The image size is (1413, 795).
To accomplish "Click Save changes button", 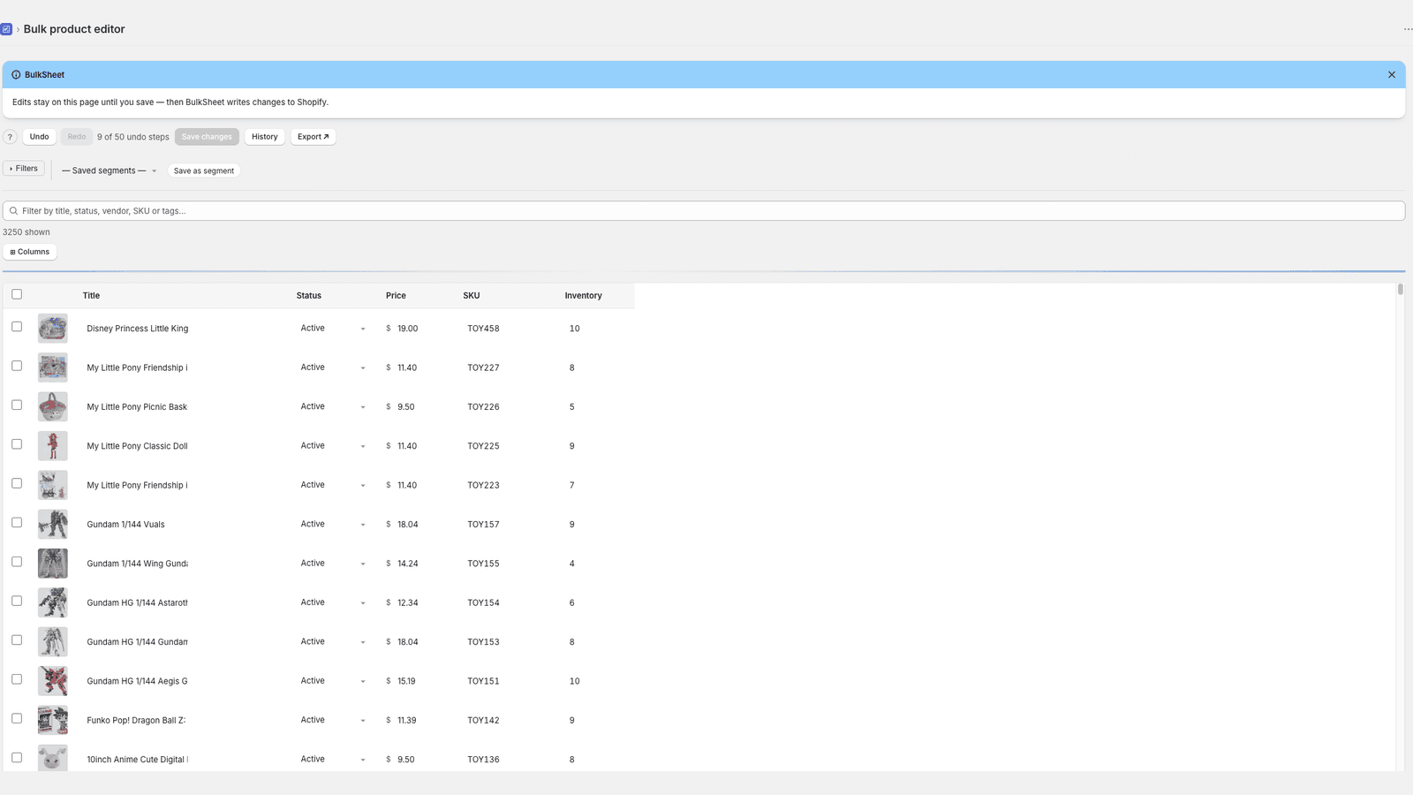I will 207,137.
